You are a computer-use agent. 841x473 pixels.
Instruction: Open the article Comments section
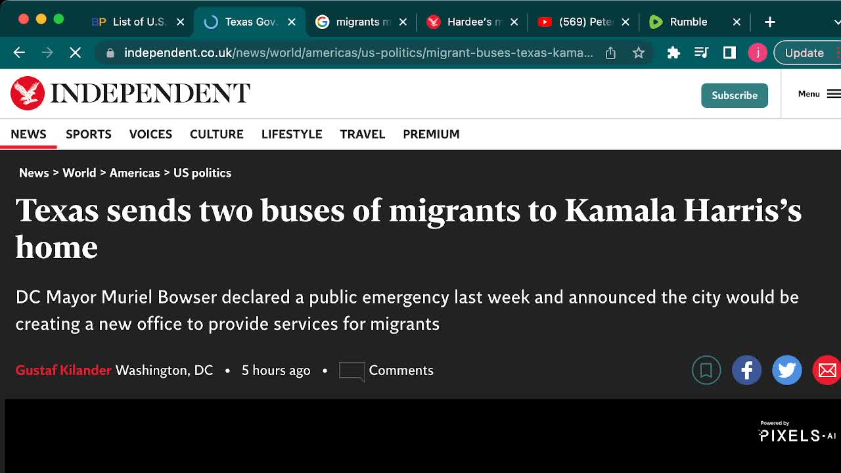[x=386, y=371]
